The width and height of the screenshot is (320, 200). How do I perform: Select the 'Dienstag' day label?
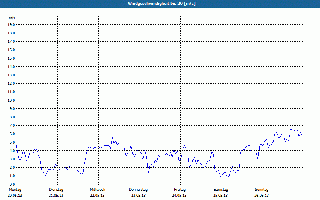56,190
